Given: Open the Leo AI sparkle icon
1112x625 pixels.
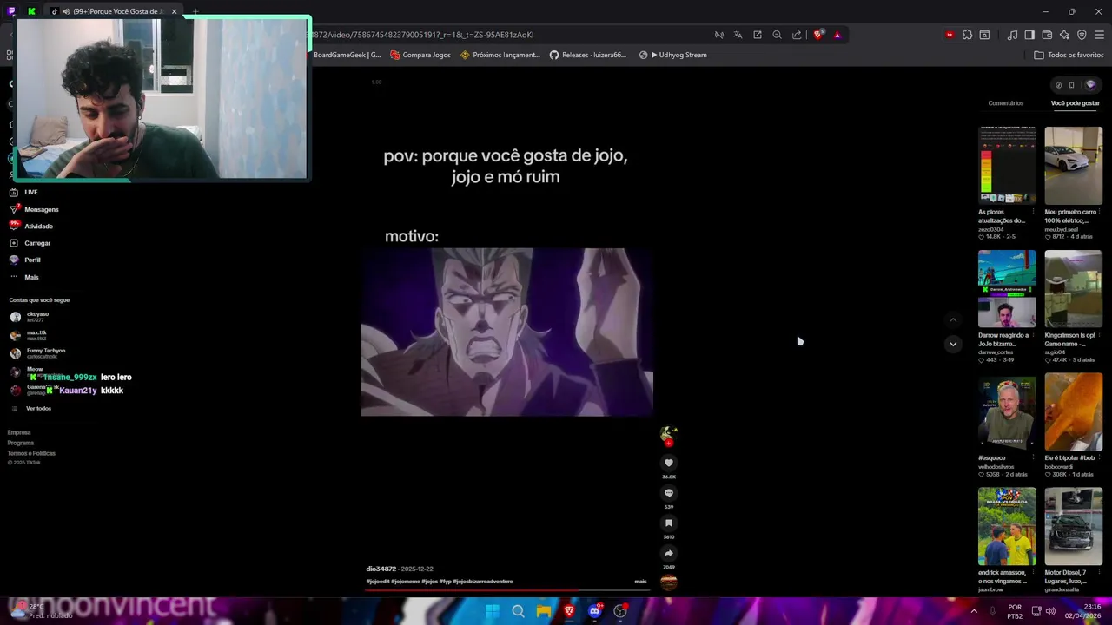Looking at the screenshot, I should pyautogui.click(x=1064, y=35).
